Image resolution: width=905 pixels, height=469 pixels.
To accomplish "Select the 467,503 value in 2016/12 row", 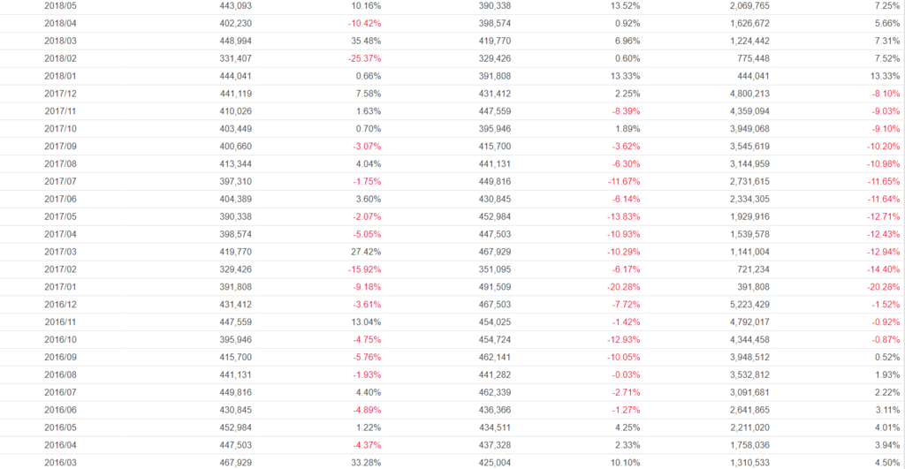I will [492, 305].
